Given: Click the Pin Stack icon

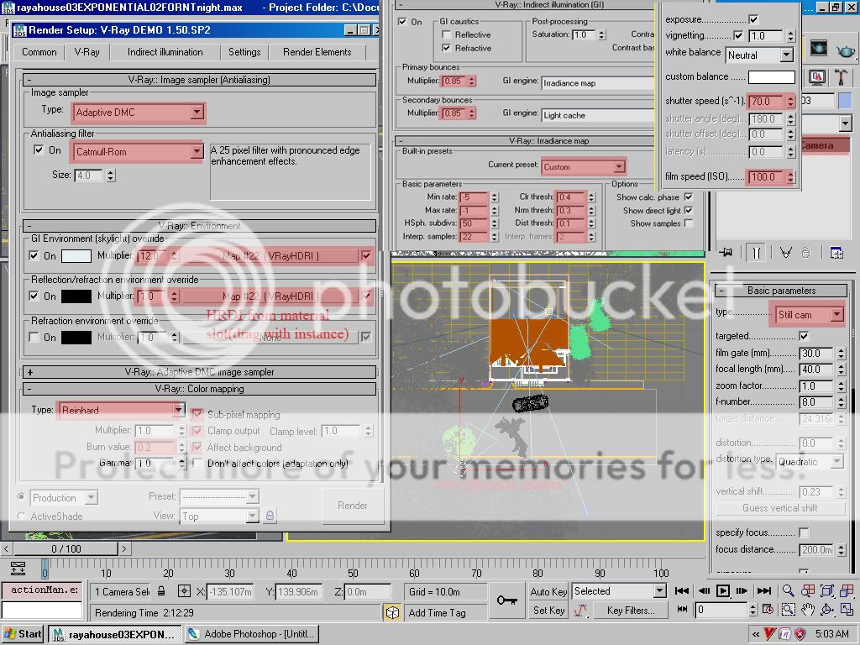Looking at the screenshot, I should [x=726, y=252].
